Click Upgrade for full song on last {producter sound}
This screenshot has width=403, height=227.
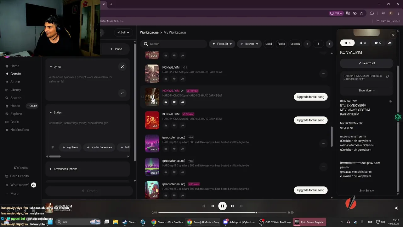(311, 190)
